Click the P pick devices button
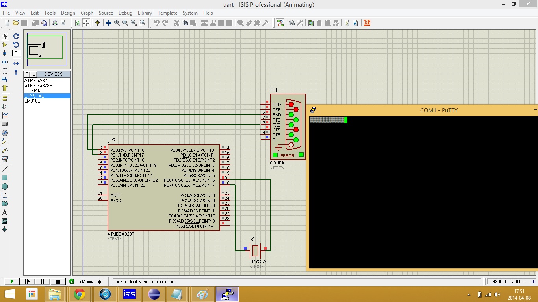 [x=27, y=74]
